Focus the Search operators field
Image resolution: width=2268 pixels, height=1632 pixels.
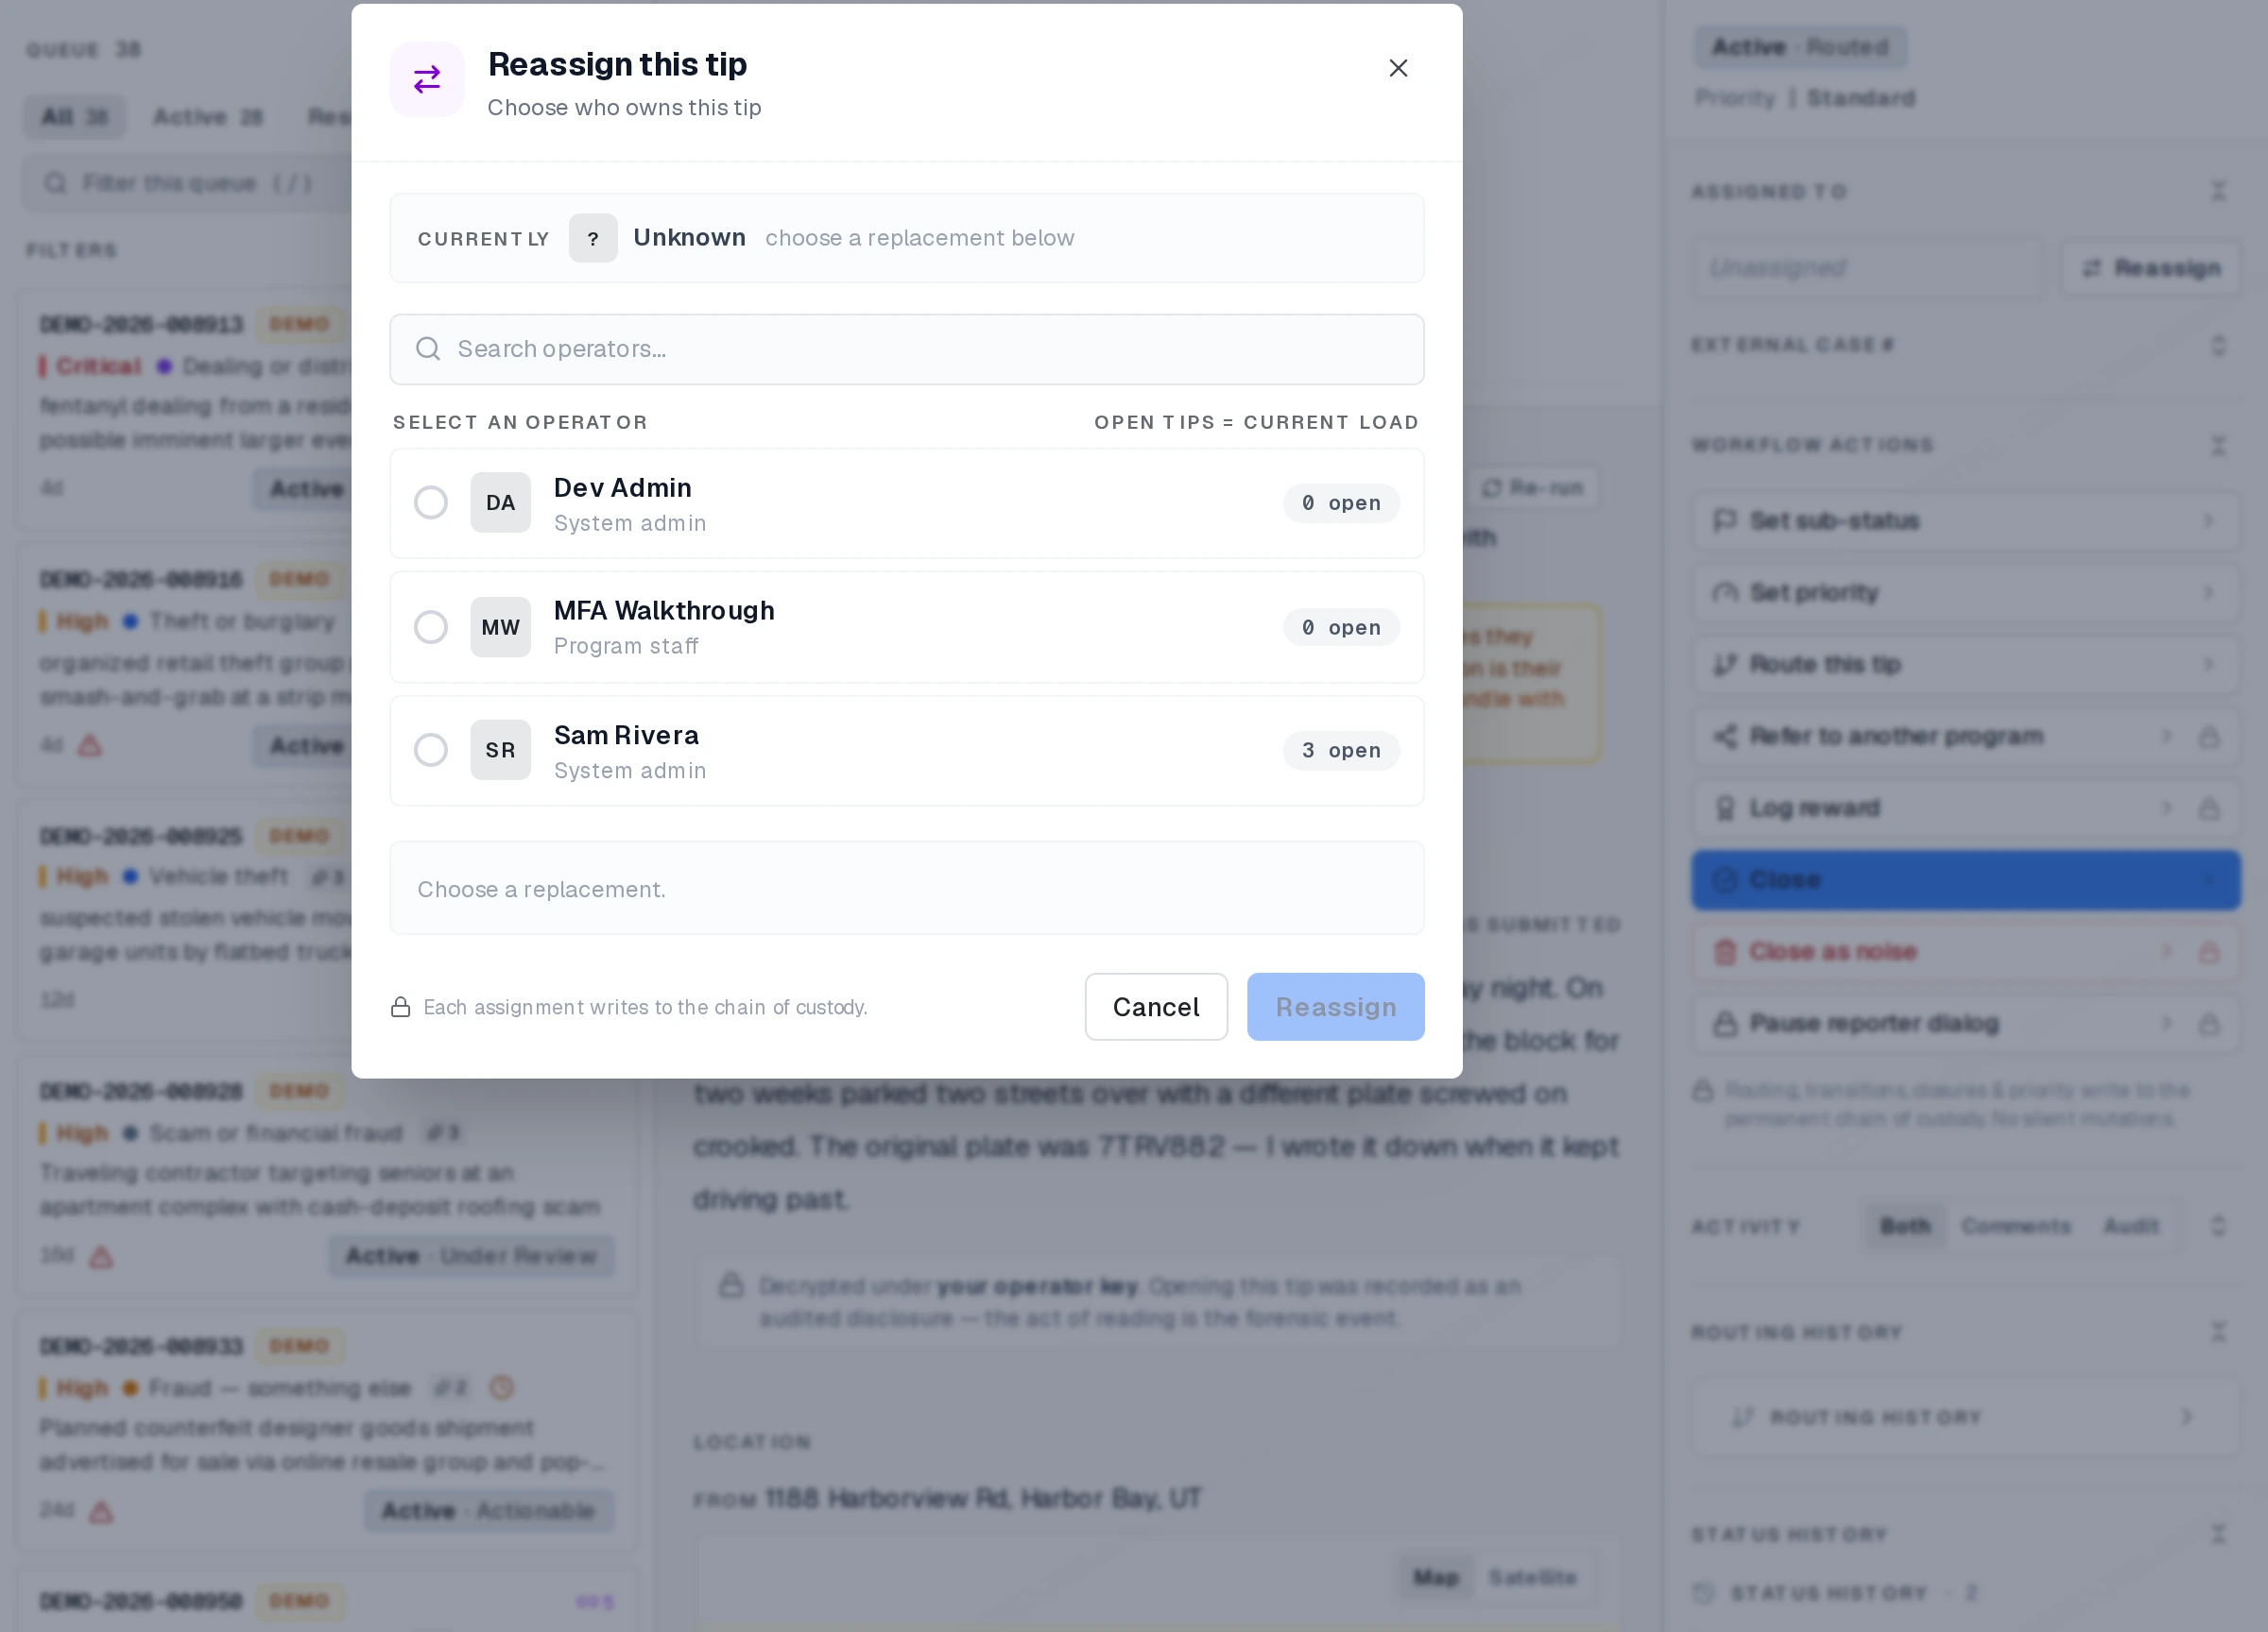906,348
